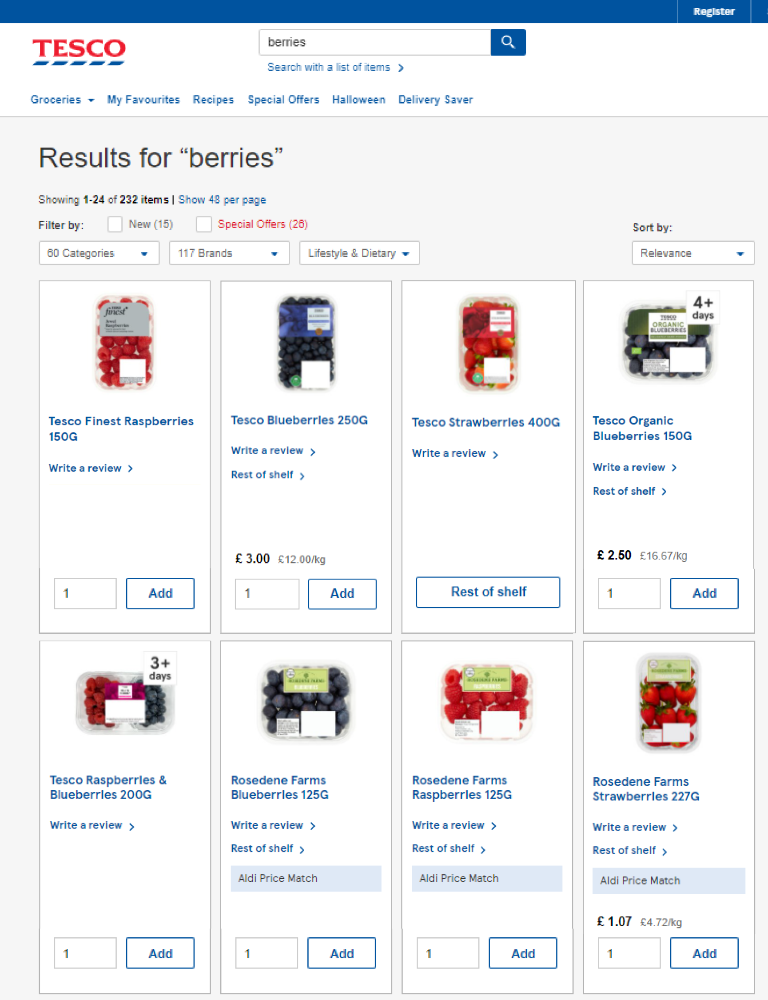Expand the 60 Categories dropdown

(x=99, y=253)
